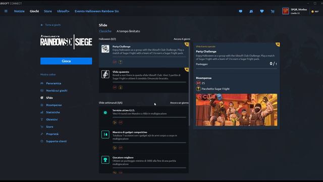Click the SPQR_Vitelius profile avatar
This screenshot has height=182, width=323.
[x=286, y=11]
